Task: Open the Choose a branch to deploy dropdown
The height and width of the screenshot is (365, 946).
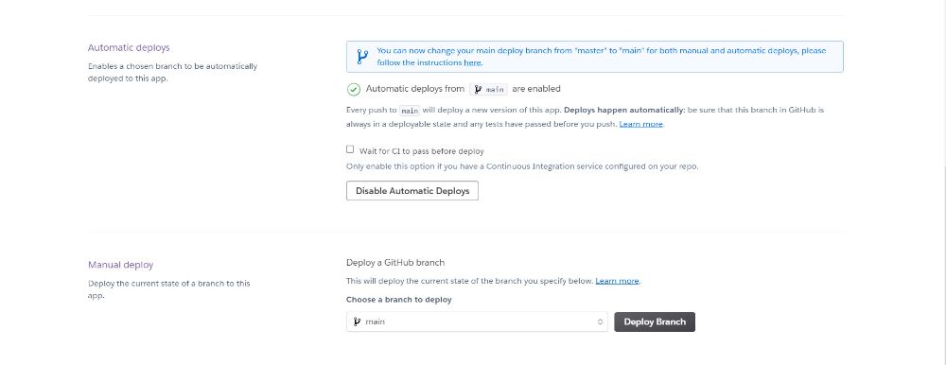Action: point(477,322)
